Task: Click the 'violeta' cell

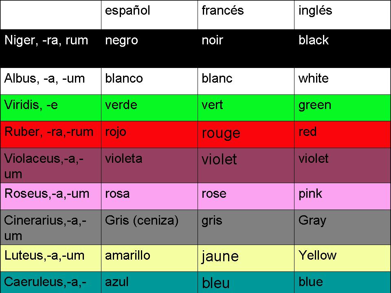Action: [x=149, y=165]
